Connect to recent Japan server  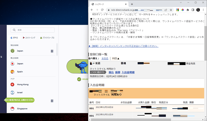click(x=20, y=63)
